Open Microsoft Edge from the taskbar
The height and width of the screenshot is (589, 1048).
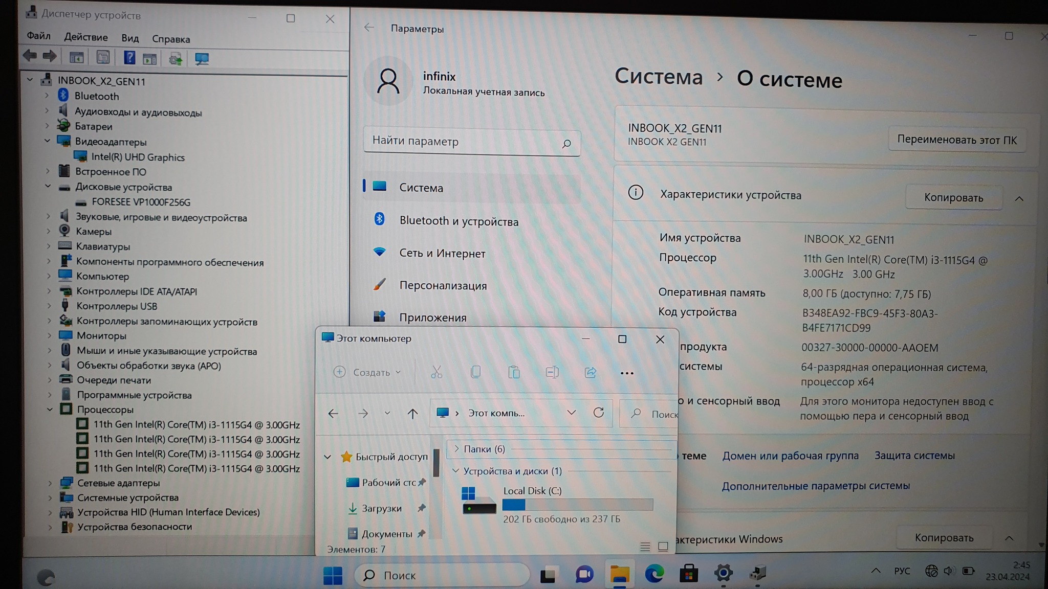coord(654,574)
